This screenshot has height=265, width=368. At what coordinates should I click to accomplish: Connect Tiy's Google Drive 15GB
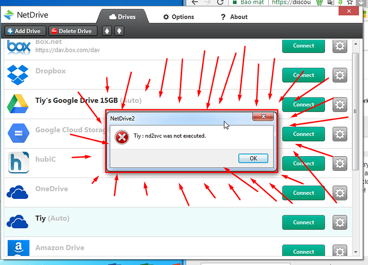303,105
